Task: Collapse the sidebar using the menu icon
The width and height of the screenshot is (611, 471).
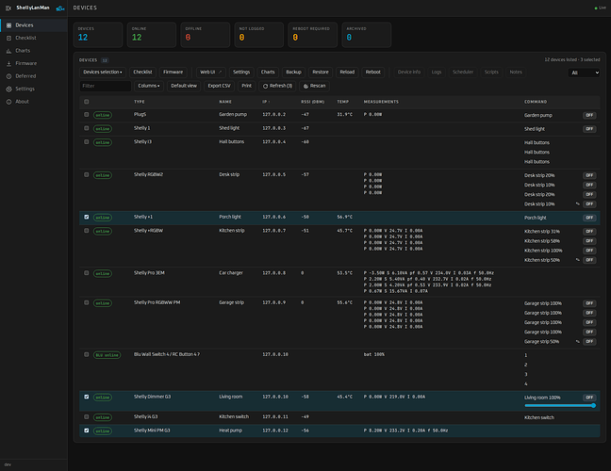Action: 8,8
